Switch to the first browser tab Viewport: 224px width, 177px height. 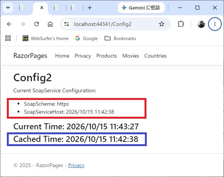(x=22, y=8)
